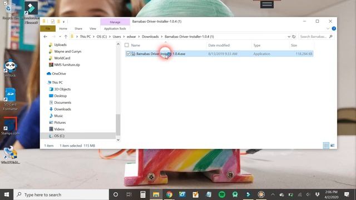
Task: Click the Windows Start button
Action: tap(7, 194)
